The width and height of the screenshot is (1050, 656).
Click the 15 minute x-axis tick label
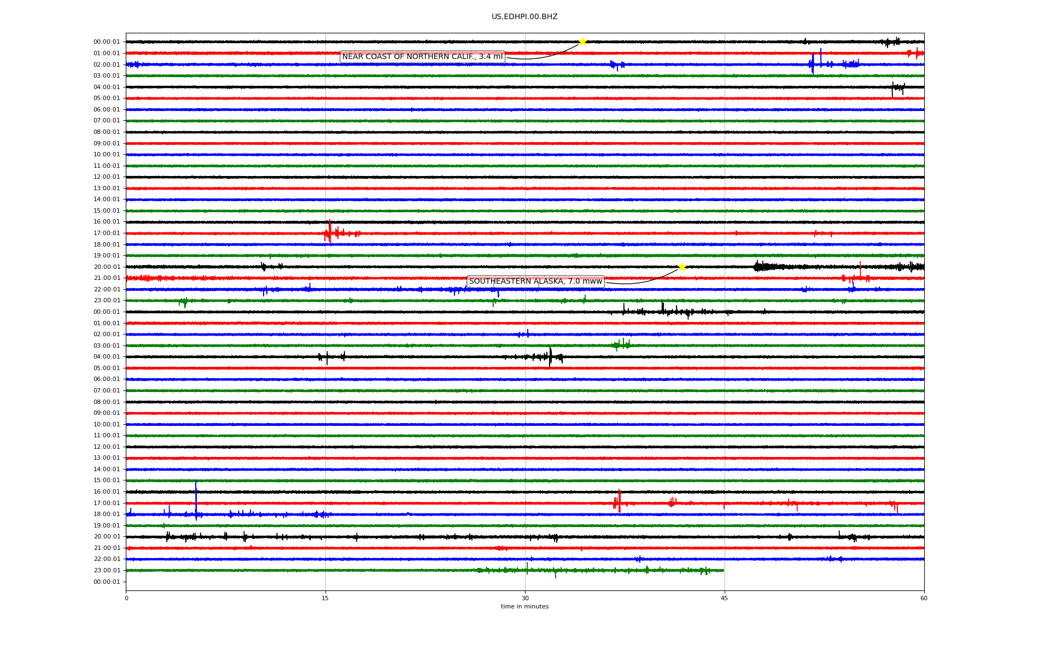(325, 598)
